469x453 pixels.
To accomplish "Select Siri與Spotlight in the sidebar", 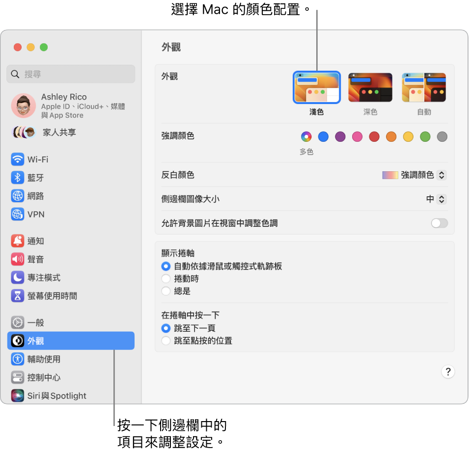I will [x=51, y=395].
